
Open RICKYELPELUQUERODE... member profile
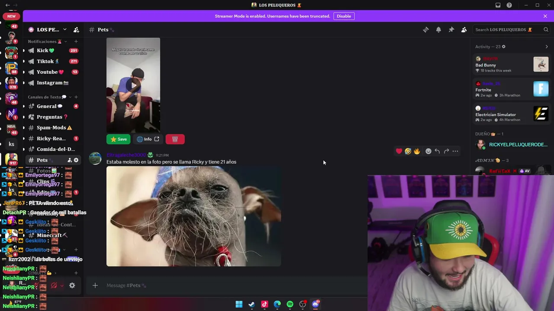512,145
